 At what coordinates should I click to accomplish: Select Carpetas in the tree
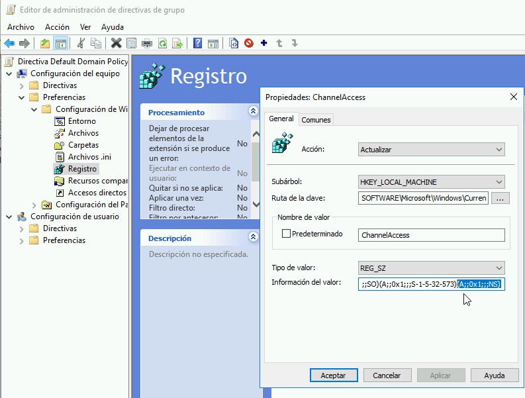click(x=83, y=145)
